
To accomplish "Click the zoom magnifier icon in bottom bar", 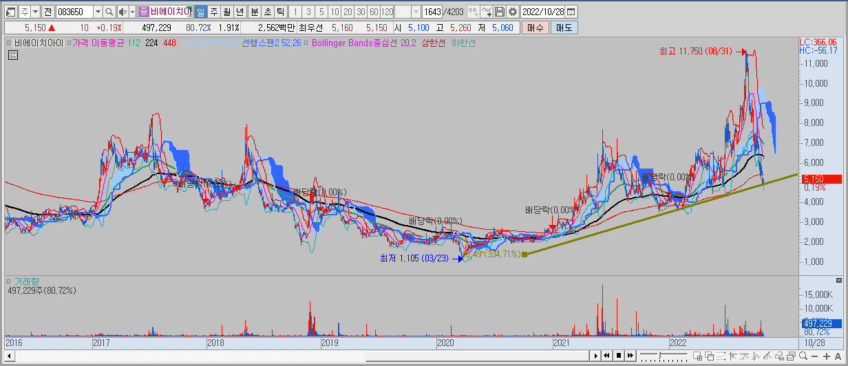I will point(802,356).
